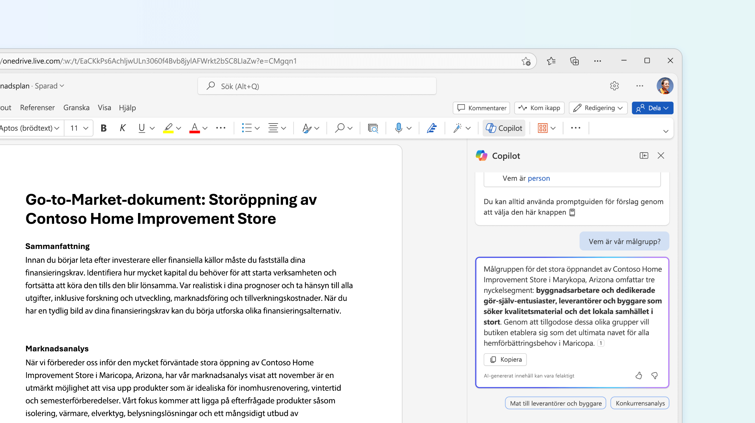Expand Designer wand options dropdown

[468, 128]
